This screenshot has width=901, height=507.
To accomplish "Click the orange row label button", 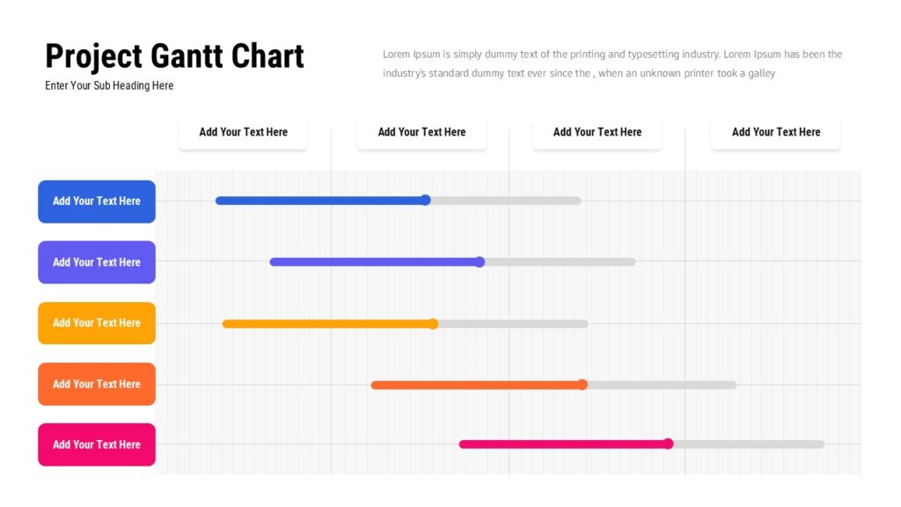I will (x=97, y=384).
